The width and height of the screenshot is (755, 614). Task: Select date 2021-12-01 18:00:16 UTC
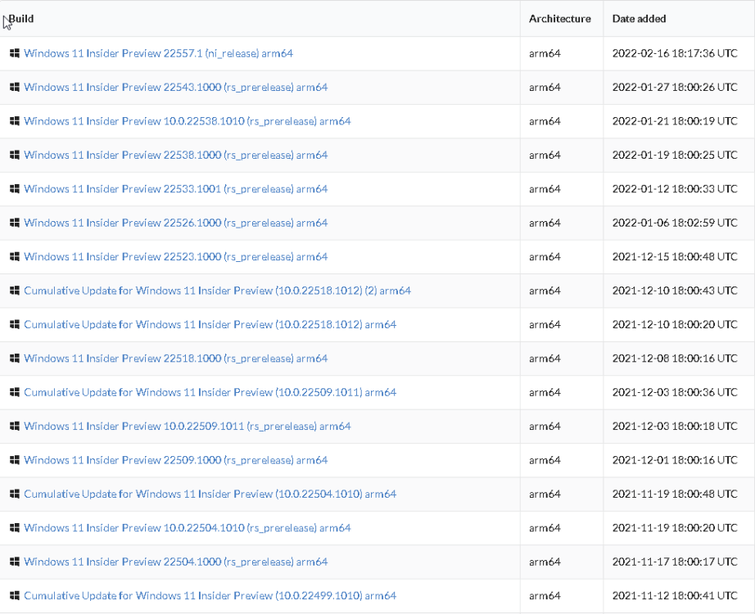(675, 460)
